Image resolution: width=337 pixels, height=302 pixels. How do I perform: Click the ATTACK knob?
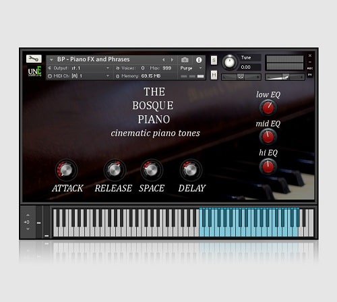(66, 170)
